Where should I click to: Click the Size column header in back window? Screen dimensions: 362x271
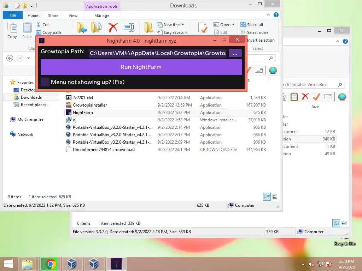315,107
